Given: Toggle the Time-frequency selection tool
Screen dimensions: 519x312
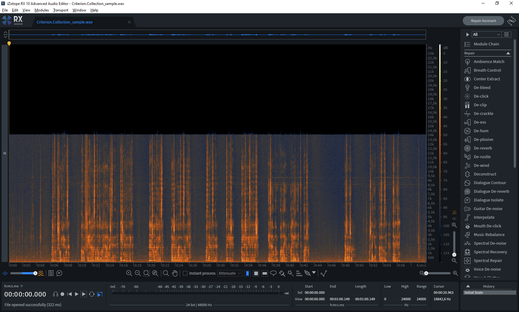Looking at the screenshot, I should click(x=256, y=273).
